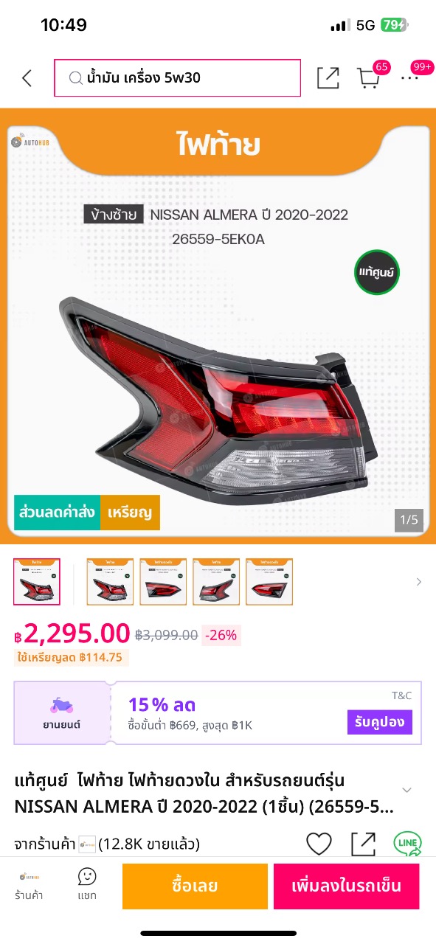
Task: Select the fifth product thumbnail
Action: click(x=269, y=582)
